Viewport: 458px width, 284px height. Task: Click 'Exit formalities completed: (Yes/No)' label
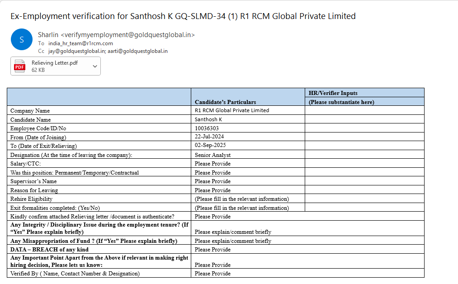(55, 208)
